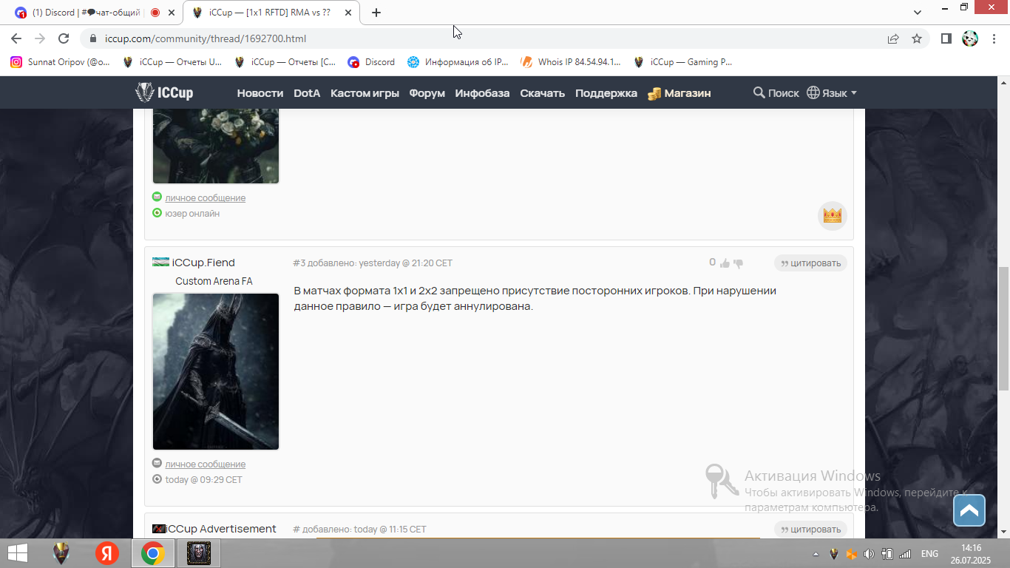Open the Форум menu

(x=427, y=93)
